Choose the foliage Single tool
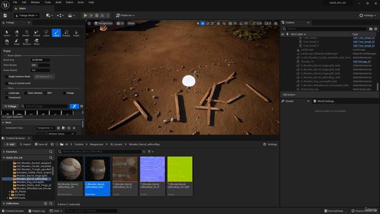 coord(76,33)
